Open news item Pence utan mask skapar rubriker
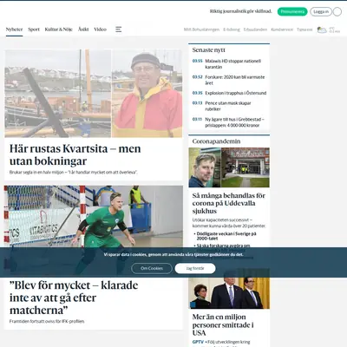This screenshot has width=347, height=347. click(228, 106)
